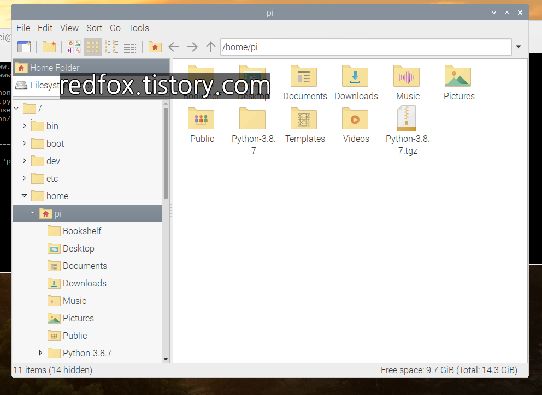Select dev folder in directory tree
The height and width of the screenshot is (395, 542).
tap(53, 161)
